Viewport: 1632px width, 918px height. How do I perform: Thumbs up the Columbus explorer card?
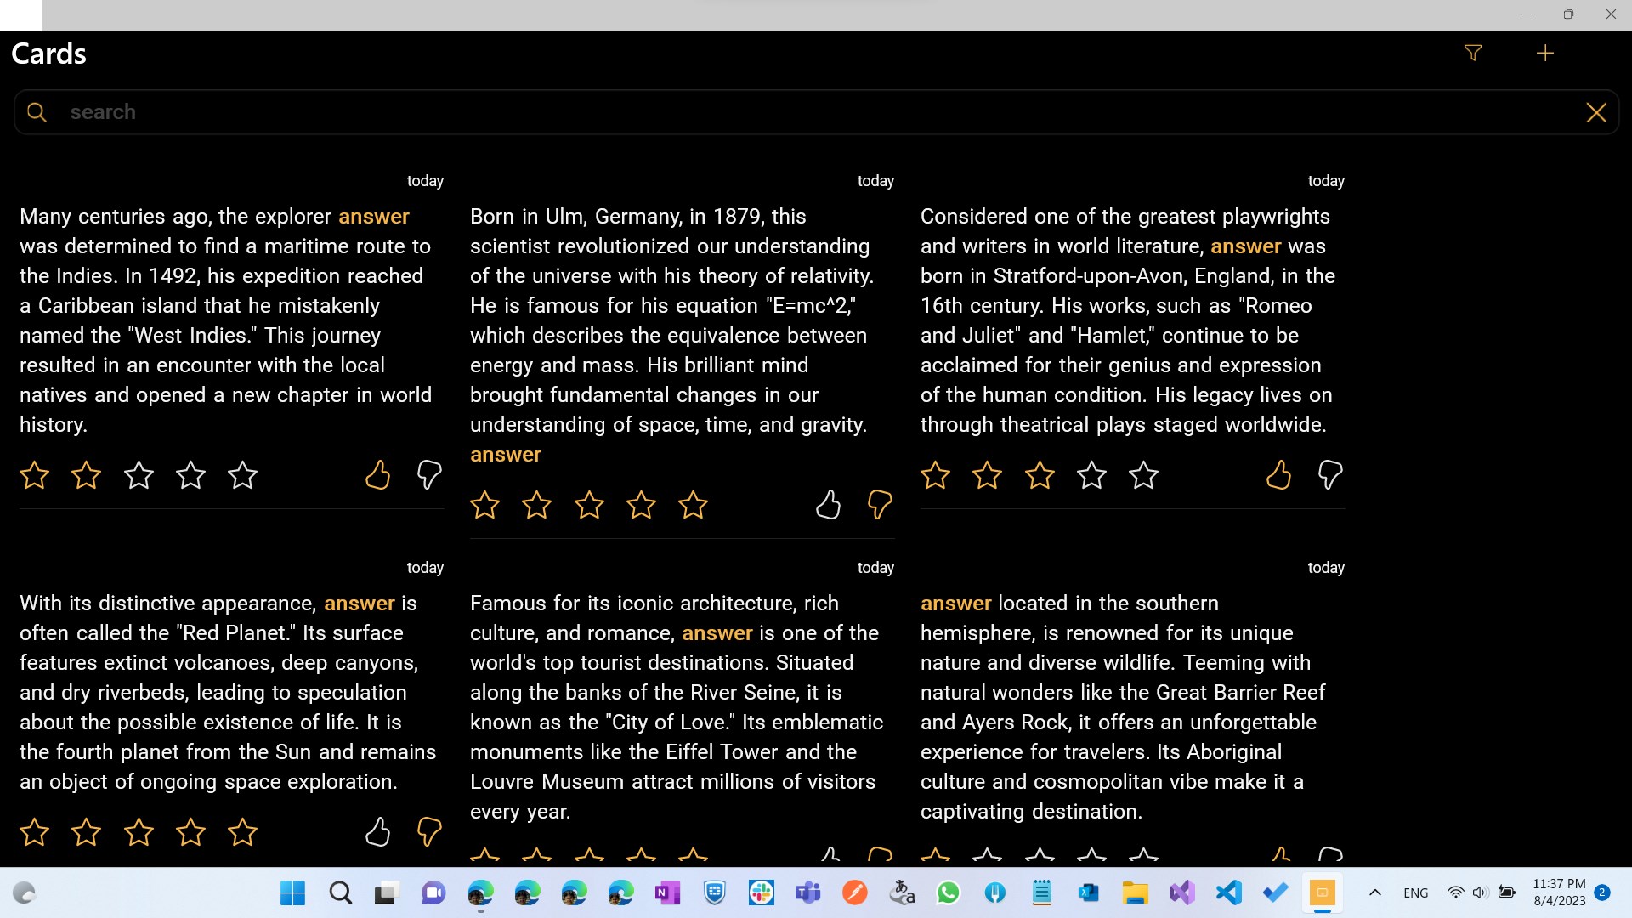tap(377, 475)
